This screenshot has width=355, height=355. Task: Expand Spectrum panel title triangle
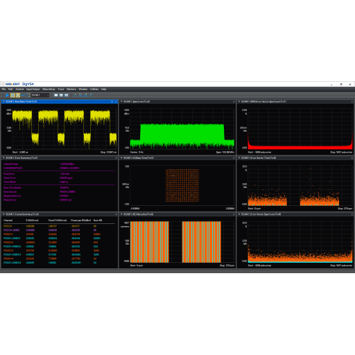(121, 102)
